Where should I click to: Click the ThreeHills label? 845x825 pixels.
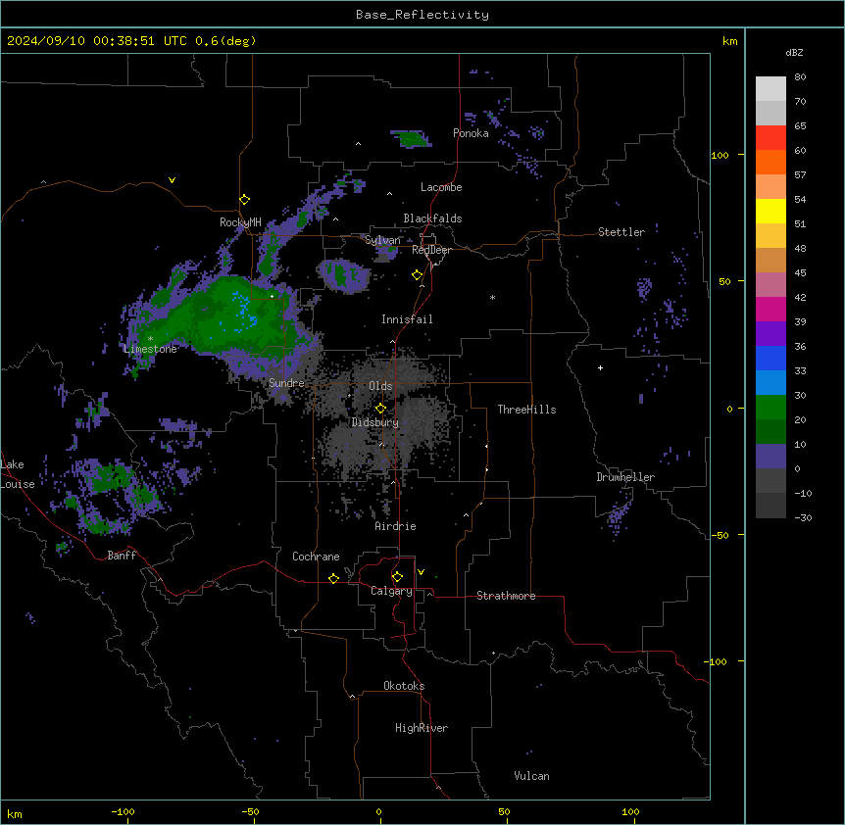tap(526, 410)
